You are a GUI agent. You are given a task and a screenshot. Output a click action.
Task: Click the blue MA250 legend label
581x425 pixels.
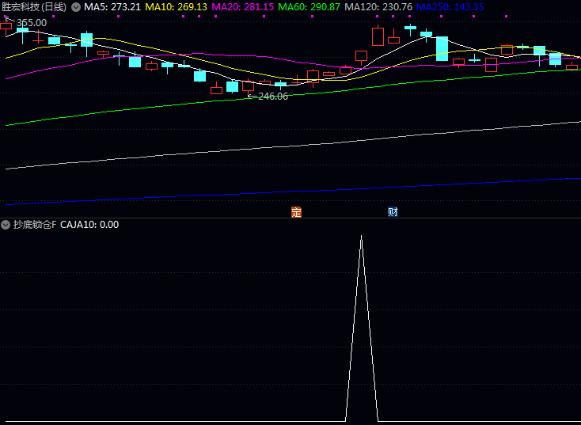tap(450, 6)
